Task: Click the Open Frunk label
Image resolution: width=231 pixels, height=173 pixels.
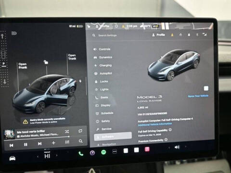Action: pyautogui.click(x=23, y=66)
